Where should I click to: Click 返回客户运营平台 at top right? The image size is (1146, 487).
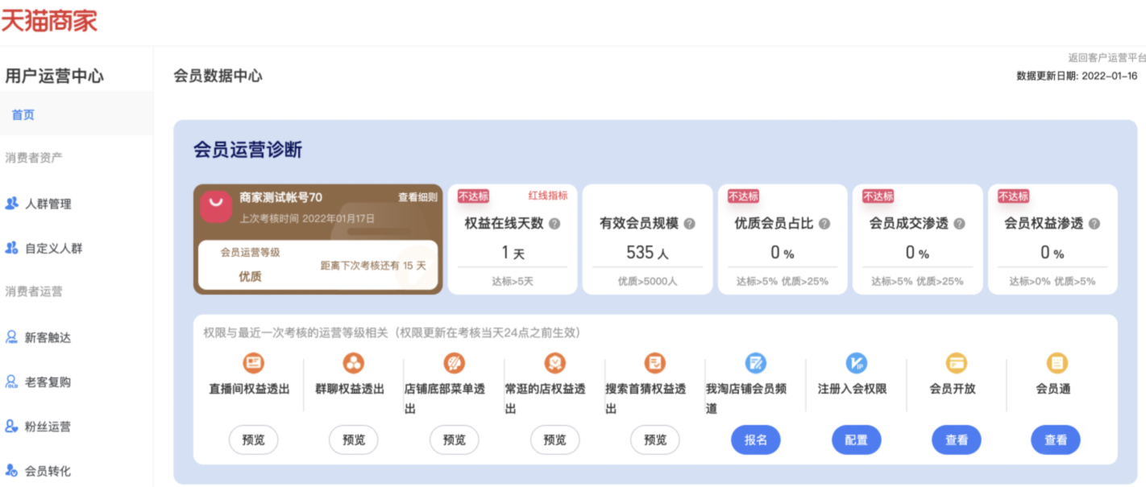click(x=1104, y=57)
